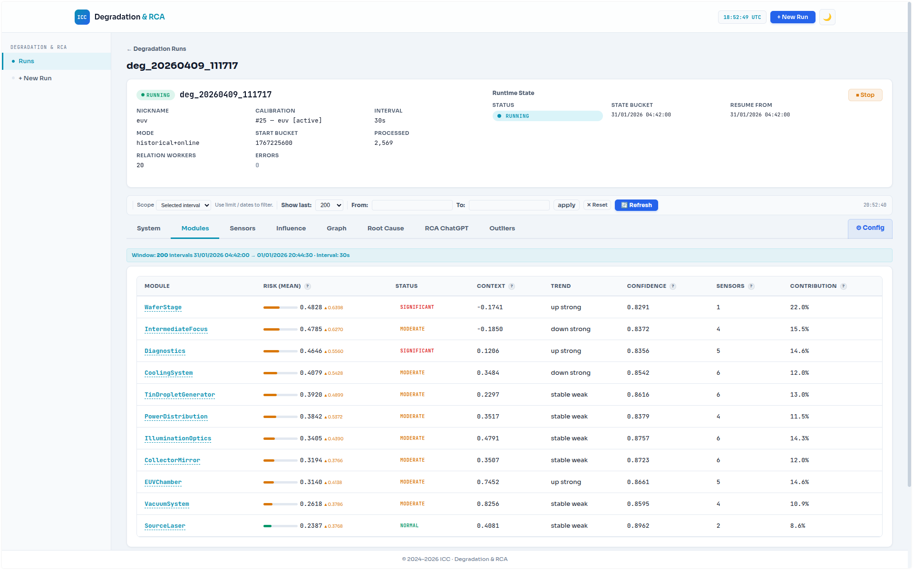
Task: Click inside the From date field
Action: [x=412, y=205]
